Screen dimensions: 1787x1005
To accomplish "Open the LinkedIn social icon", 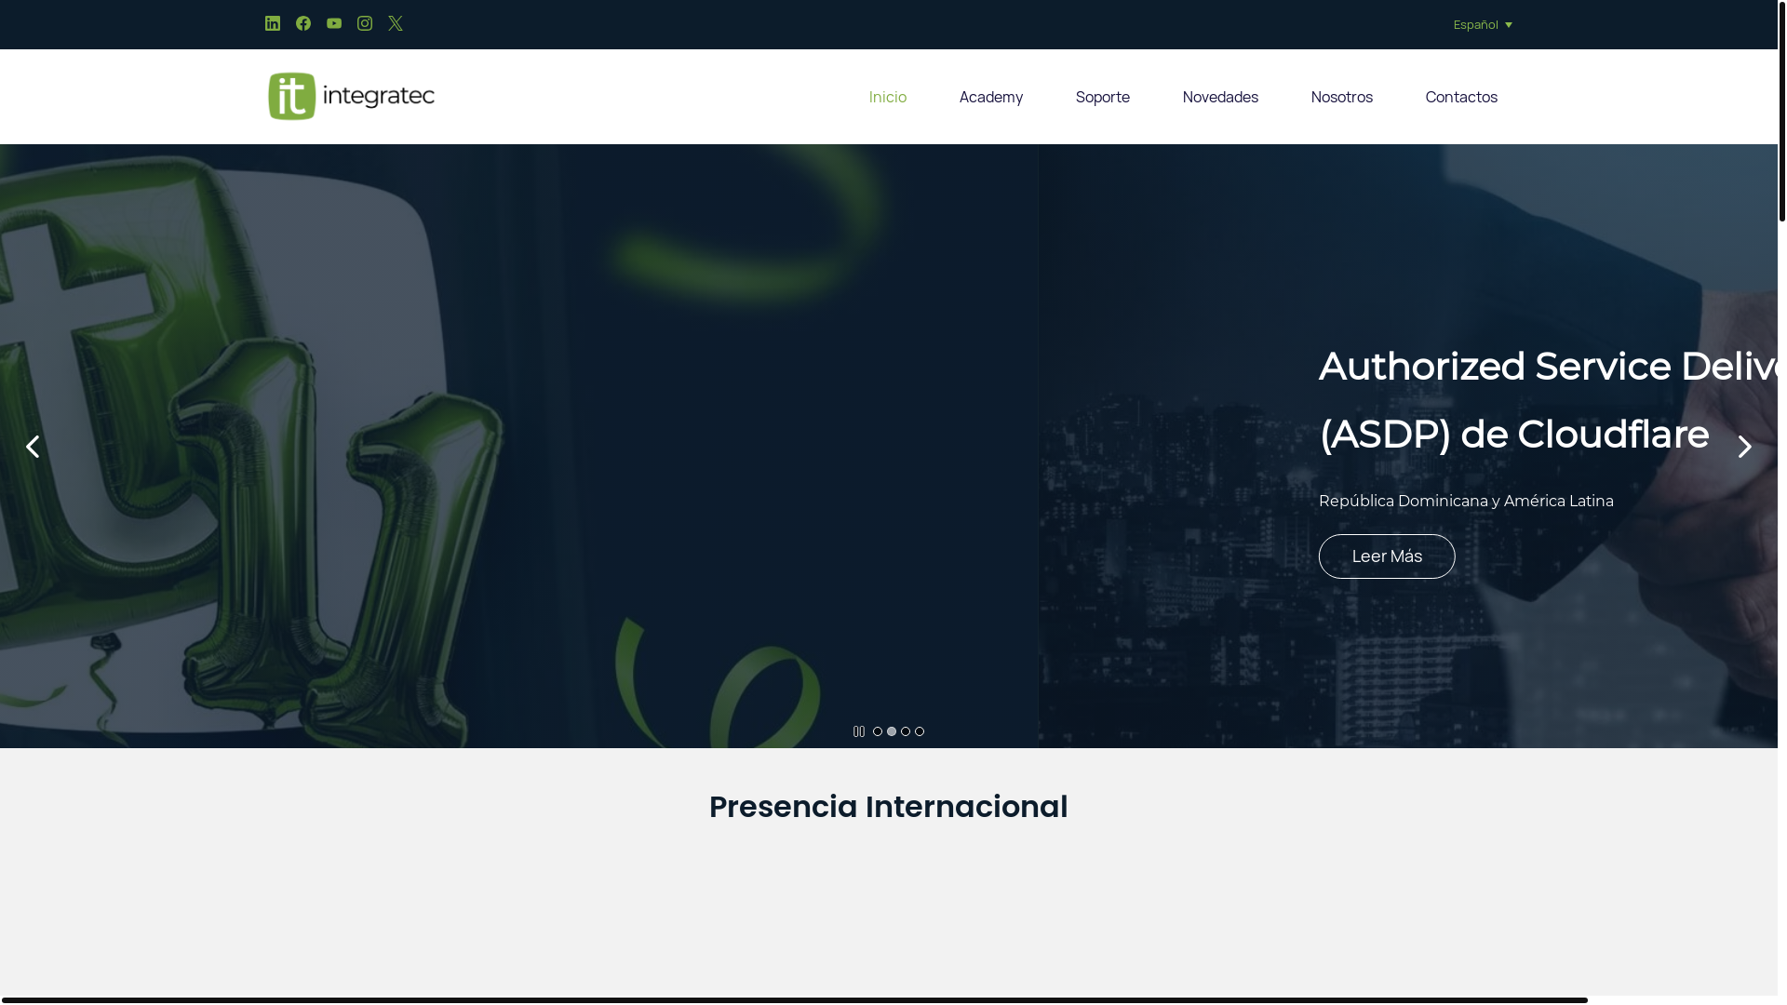I will pyautogui.click(x=273, y=23).
